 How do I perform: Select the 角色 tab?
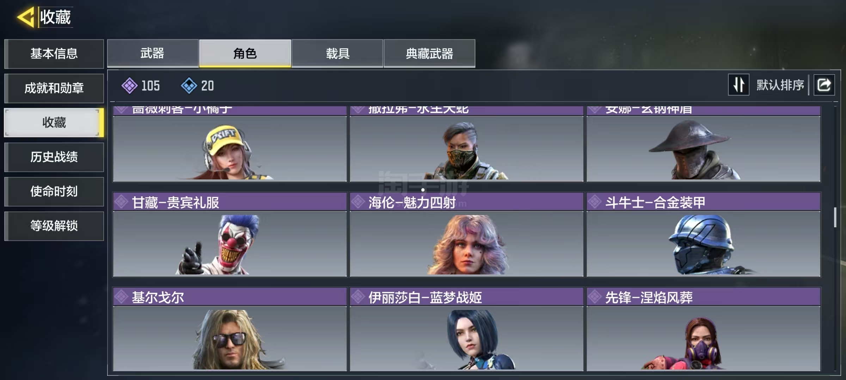click(x=245, y=53)
